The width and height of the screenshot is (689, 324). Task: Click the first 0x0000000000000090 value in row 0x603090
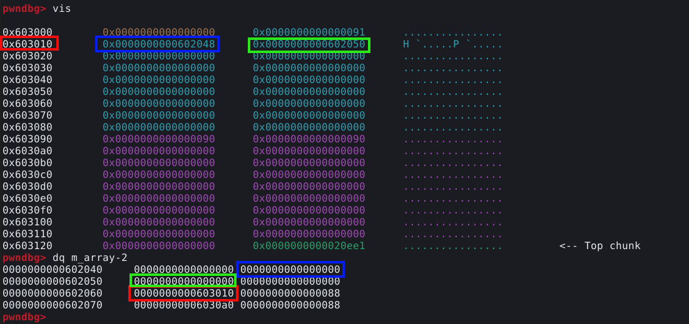tap(158, 139)
